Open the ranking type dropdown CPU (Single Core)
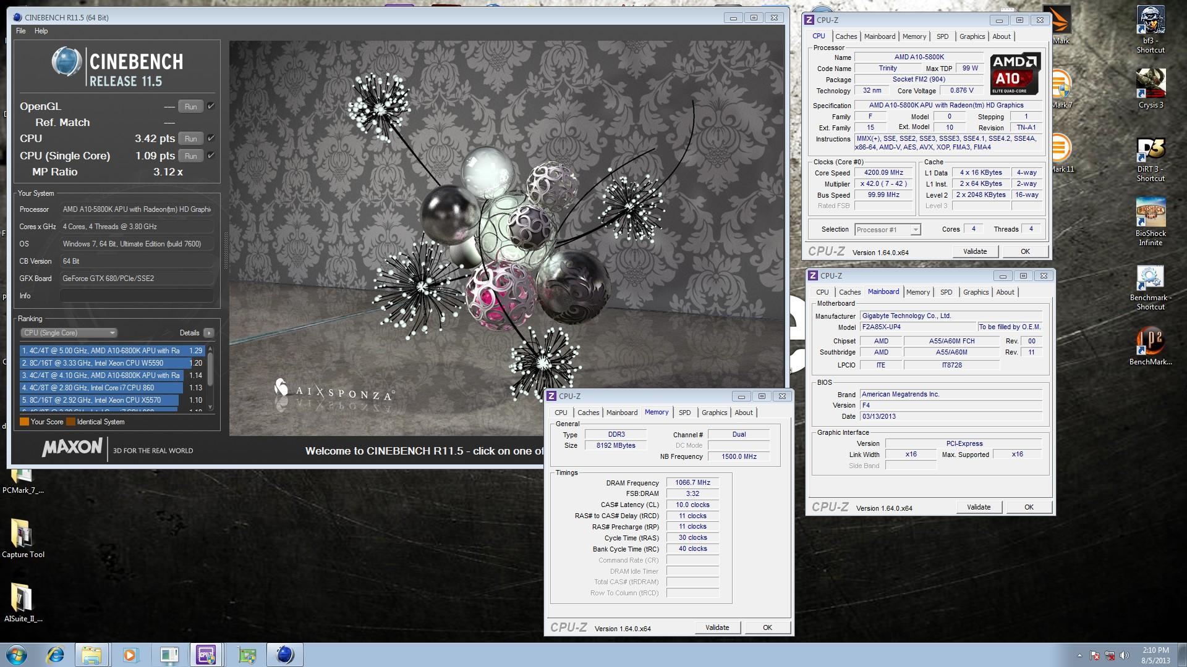The width and height of the screenshot is (1187, 667). pyautogui.click(x=69, y=333)
